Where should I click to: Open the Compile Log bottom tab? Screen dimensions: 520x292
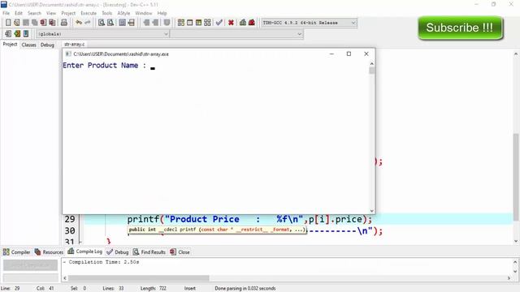point(84,251)
